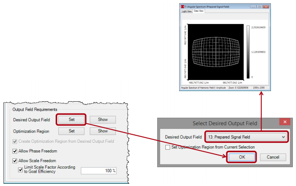Toggle the Allow Scale Freedom checkbox
The height and width of the screenshot is (186, 296).
coord(15,161)
